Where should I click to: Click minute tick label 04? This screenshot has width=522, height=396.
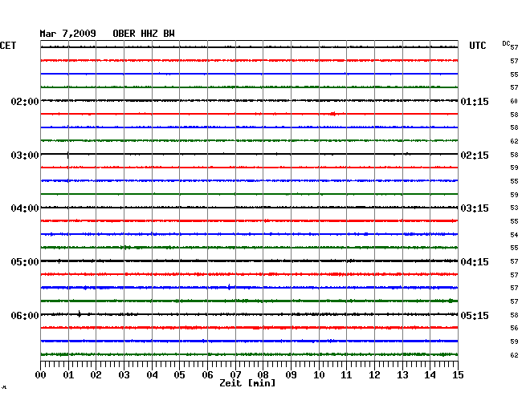(152, 375)
